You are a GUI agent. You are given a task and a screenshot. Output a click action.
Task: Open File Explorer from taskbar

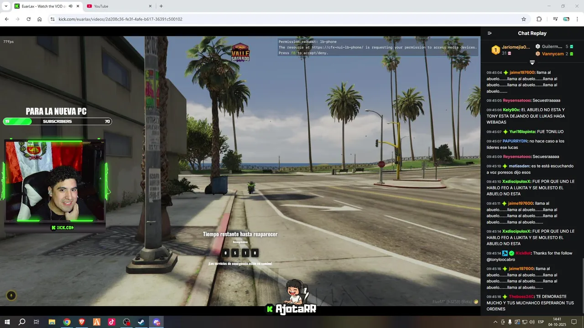pos(52,322)
